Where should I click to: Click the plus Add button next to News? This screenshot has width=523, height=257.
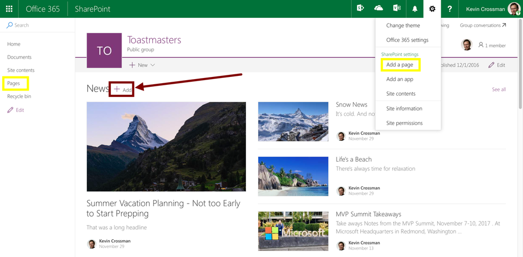pos(122,90)
